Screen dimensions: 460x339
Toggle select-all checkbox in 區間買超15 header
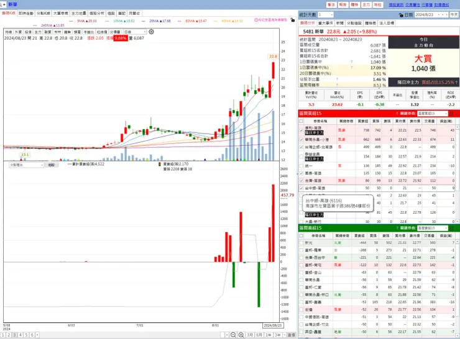coord(301,121)
